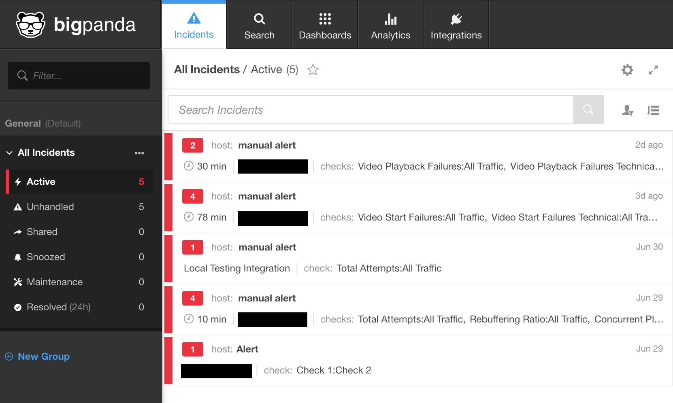
Task: Focus the Search Incidents field
Action: click(x=371, y=110)
